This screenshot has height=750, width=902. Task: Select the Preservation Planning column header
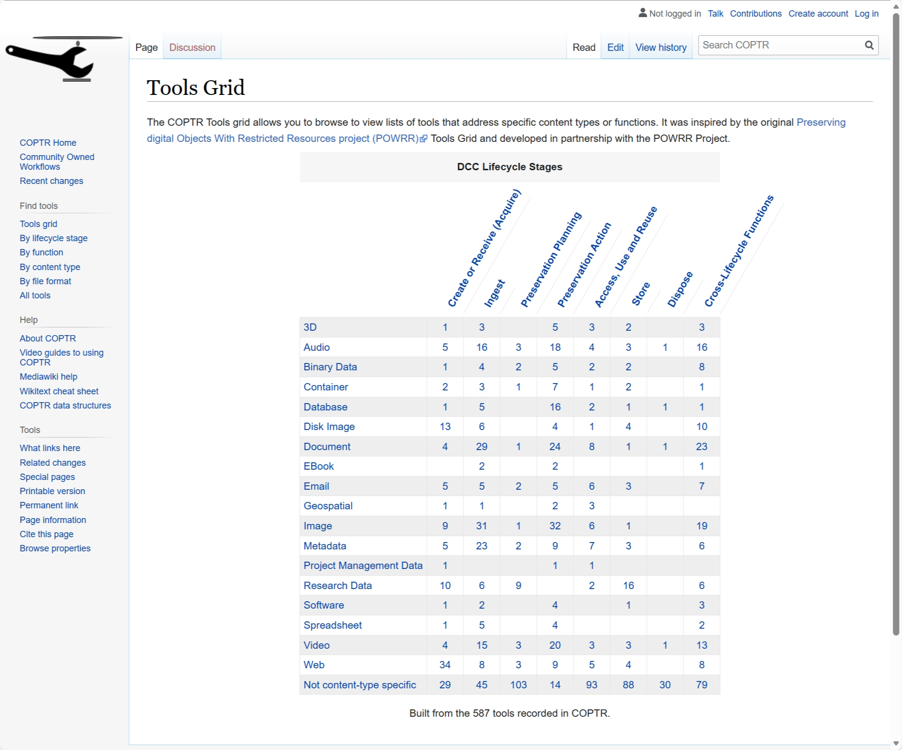(551, 259)
